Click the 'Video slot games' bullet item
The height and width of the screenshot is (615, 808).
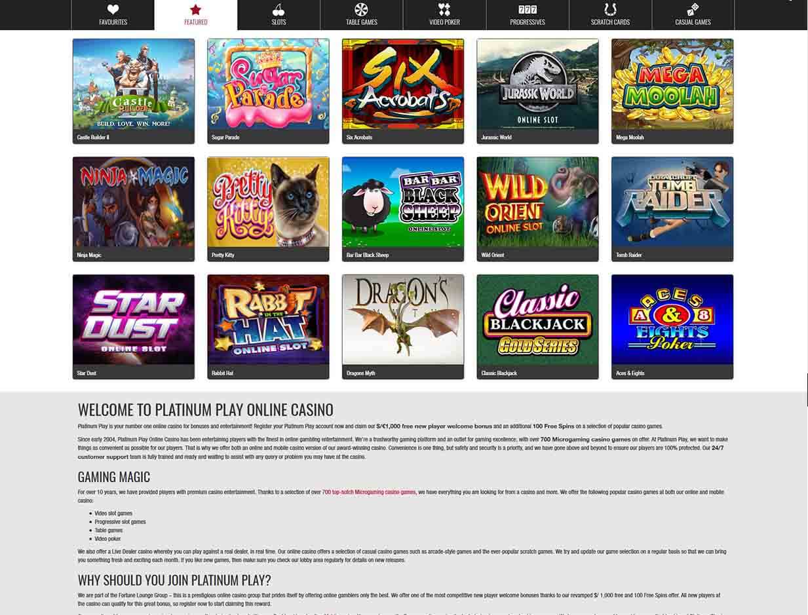click(113, 513)
